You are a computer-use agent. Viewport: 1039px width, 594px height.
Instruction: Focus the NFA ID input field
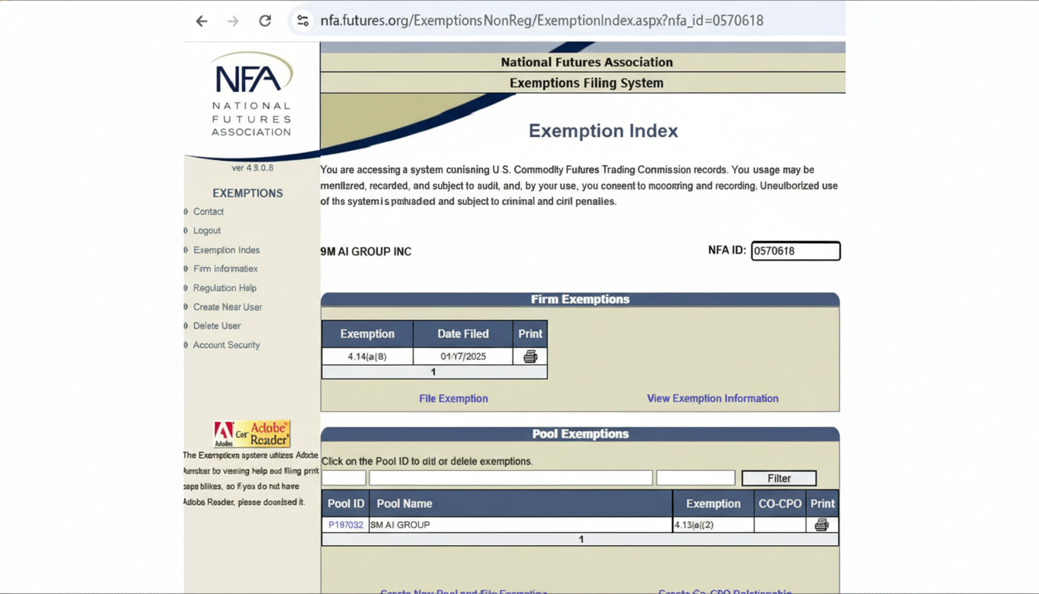[x=795, y=251]
